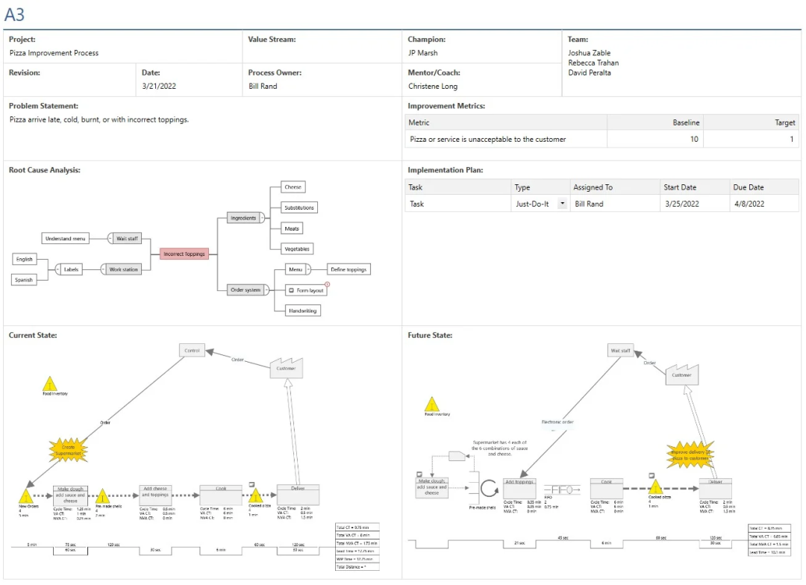Screen dimensions: 806x585
Task: Click the Pre-made shells inventory triangle
Action: tap(103, 496)
